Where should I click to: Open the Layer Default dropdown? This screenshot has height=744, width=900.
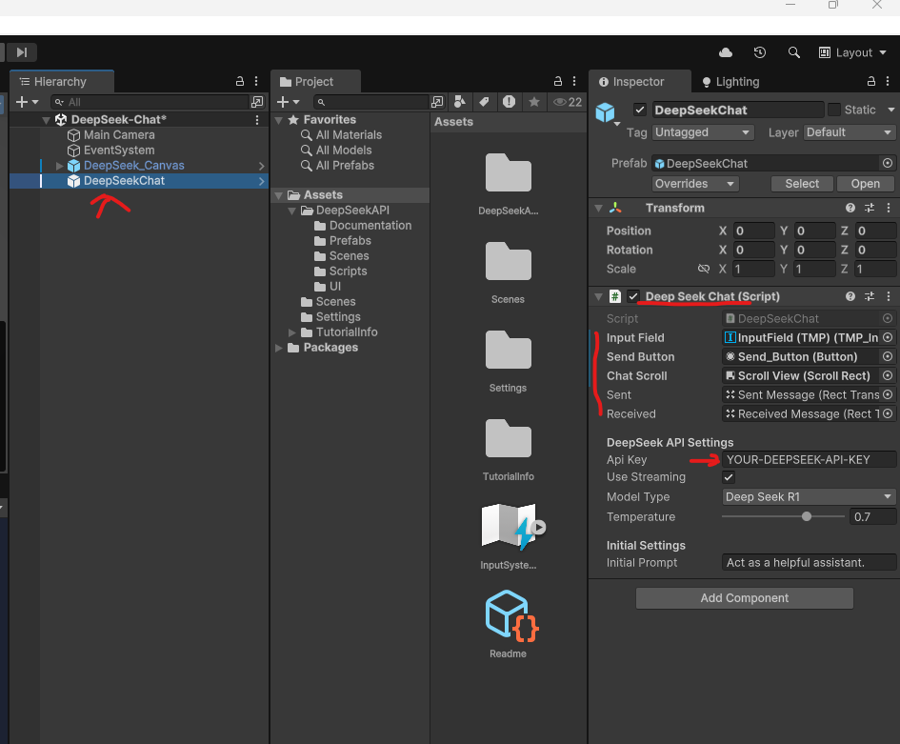[850, 132]
